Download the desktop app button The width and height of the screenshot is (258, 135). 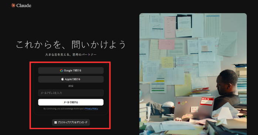click(71, 122)
